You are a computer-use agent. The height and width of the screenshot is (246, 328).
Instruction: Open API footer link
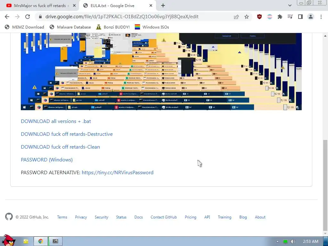207,217
